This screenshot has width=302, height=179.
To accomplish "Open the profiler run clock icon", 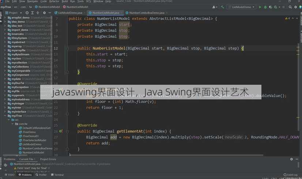I will [276, 7].
